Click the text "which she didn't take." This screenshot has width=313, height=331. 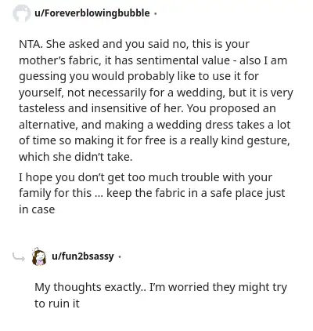point(76,157)
